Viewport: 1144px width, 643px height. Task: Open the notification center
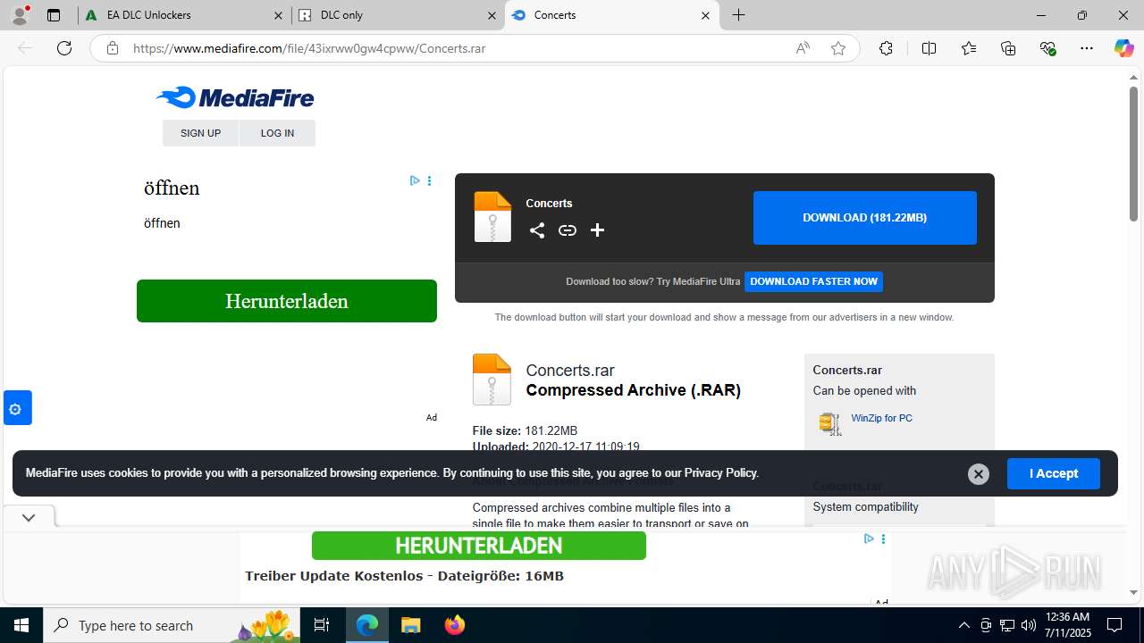[x=1115, y=625]
